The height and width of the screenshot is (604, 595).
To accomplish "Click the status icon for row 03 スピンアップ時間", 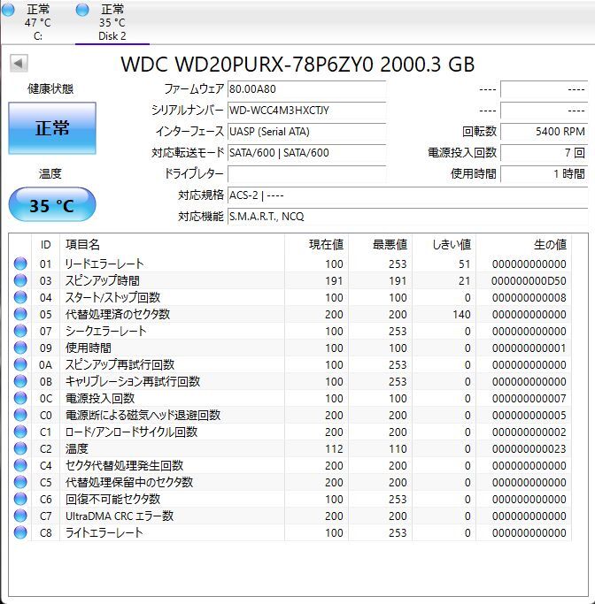I will [x=20, y=280].
